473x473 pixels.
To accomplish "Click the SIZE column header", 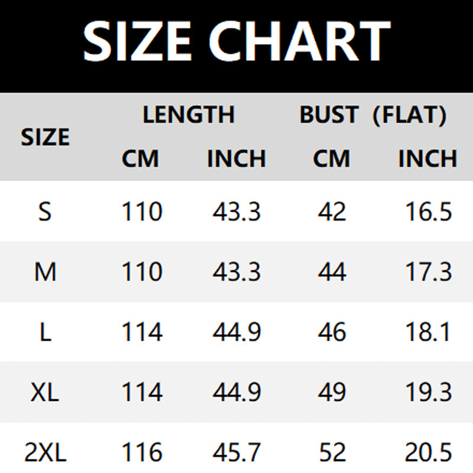I will (x=46, y=137).
